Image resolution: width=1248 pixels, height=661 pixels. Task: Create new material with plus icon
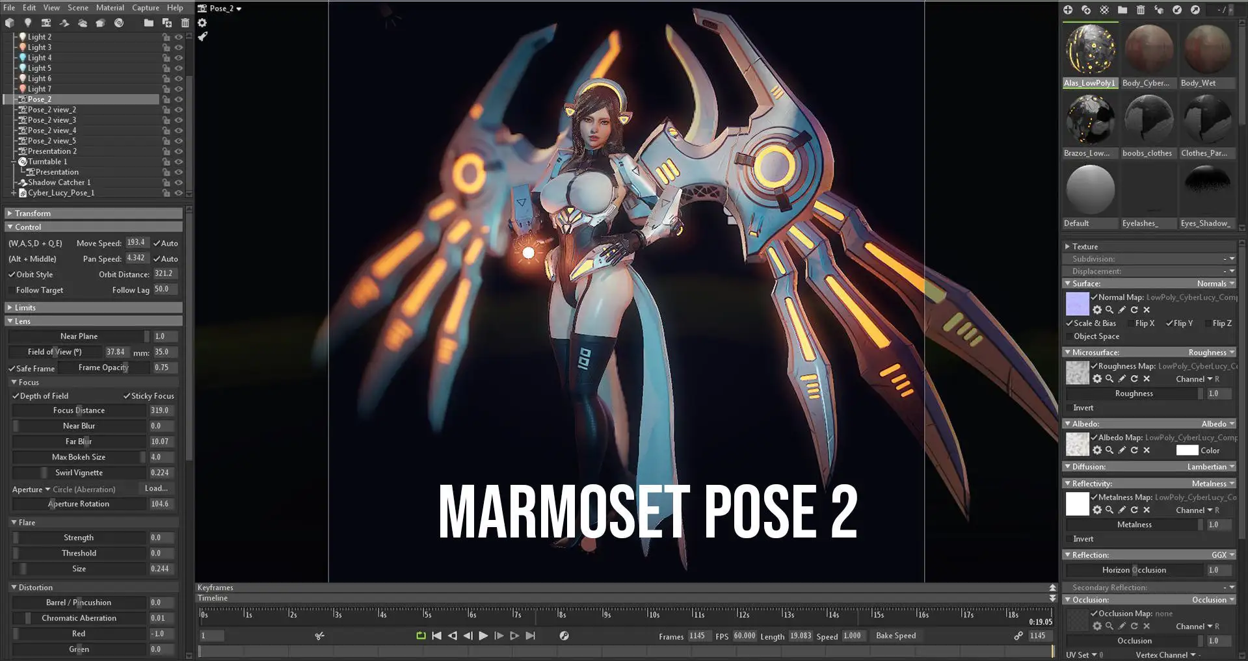click(x=1068, y=10)
